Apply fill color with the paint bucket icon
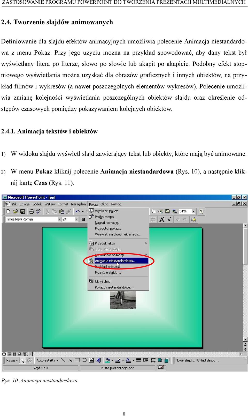The height and width of the screenshot is (416, 248). tap(107, 360)
